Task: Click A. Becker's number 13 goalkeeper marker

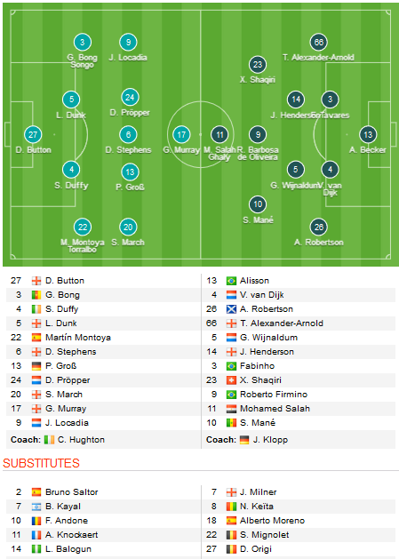Action: click(x=368, y=135)
